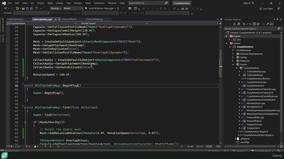
Task: Collapse the Engine folder node
Action: tap(226, 36)
